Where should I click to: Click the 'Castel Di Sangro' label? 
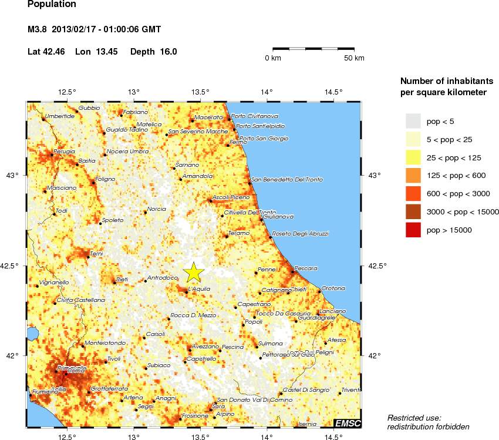(306, 390)
